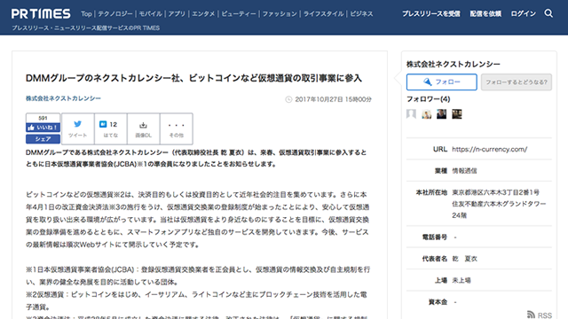Click プレスリリースを受信 link

pos(431,14)
